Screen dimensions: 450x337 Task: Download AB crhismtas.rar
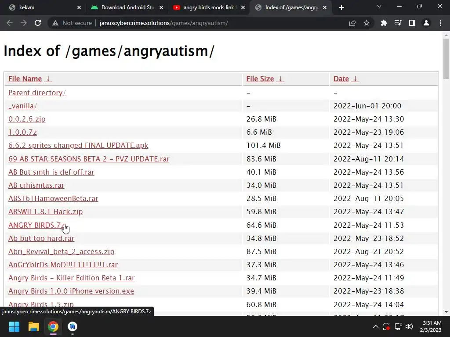click(x=36, y=186)
